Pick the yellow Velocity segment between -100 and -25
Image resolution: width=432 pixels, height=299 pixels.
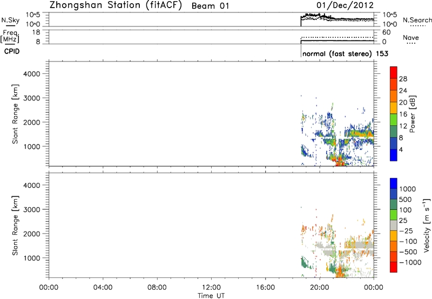point(394,236)
